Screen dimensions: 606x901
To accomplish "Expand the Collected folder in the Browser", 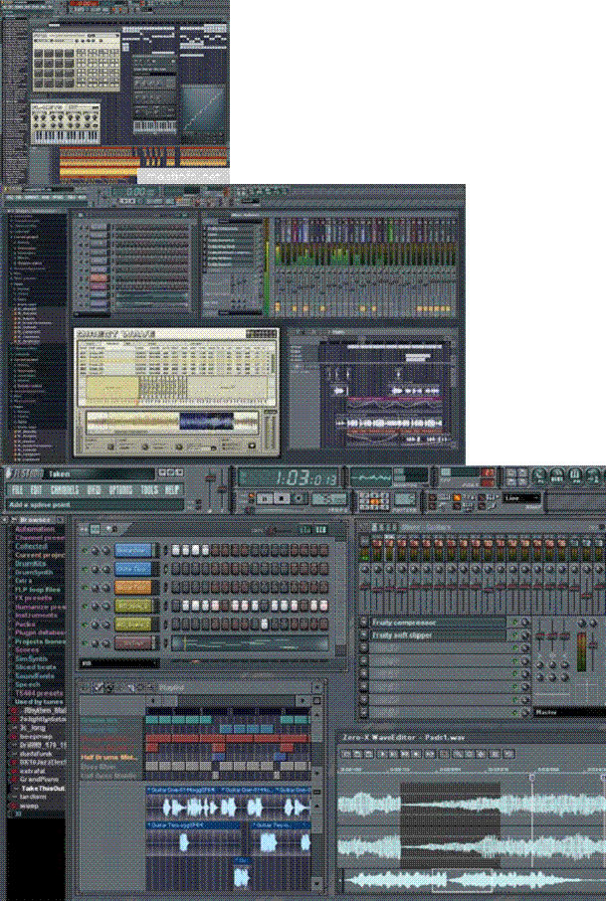I will coord(31,546).
